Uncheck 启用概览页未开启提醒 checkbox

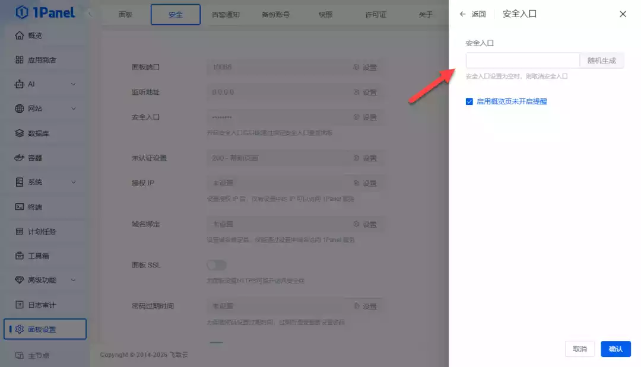pyautogui.click(x=468, y=101)
